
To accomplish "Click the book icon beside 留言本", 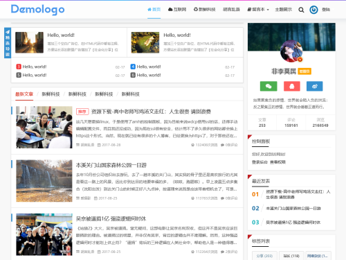I will (x=249, y=10).
